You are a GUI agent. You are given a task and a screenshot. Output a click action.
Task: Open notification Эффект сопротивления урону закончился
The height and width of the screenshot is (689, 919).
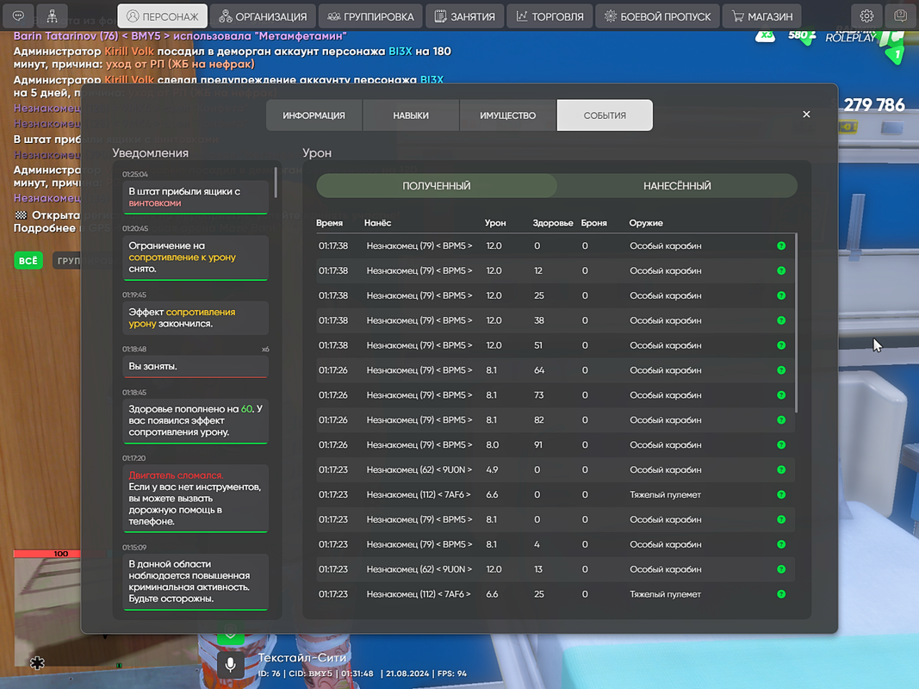pyautogui.click(x=196, y=318)
